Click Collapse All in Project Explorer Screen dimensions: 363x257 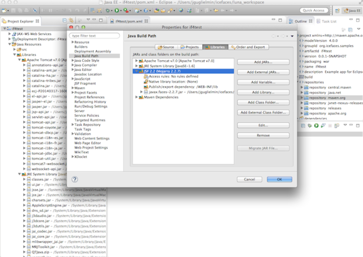pos(65,20)
